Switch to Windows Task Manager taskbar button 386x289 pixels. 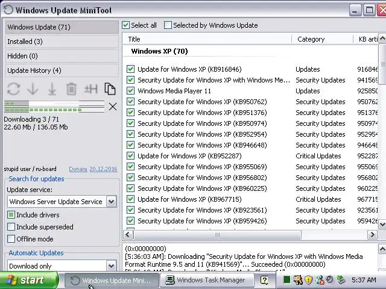point(206,280)
